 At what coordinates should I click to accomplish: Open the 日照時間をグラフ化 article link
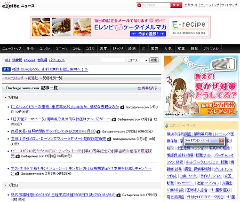[x=53, y=131]
